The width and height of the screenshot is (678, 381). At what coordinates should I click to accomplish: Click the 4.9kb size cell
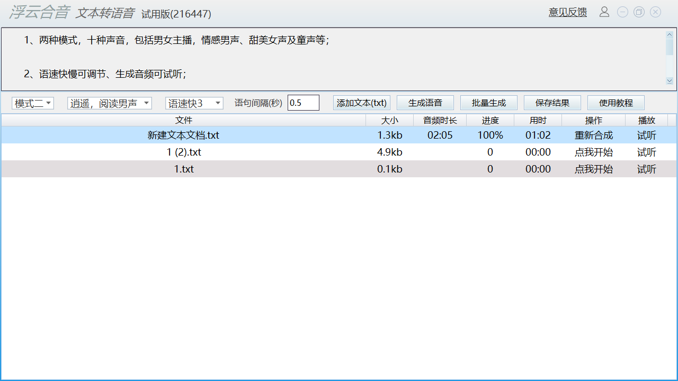(390, 152)
